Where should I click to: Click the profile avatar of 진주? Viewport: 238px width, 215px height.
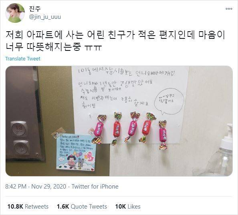coord(15,13)
